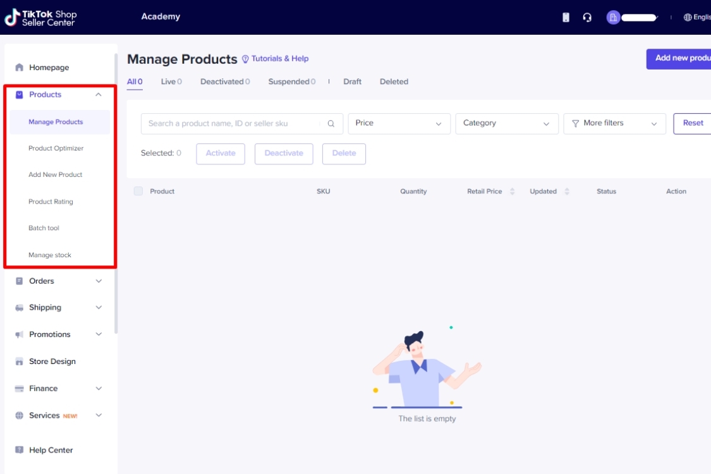This screenshot has height=474, width=711.
Task: Select Manage Products in the sidebar
Action: (59, 122)
